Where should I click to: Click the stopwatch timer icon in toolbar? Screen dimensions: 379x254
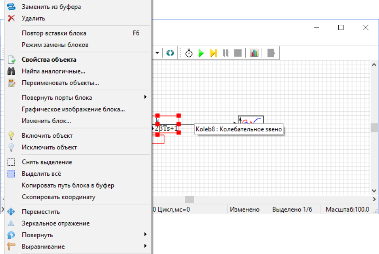[x=189, y=53]
